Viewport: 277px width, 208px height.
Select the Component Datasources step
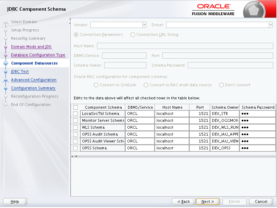(x=34, y=63)
